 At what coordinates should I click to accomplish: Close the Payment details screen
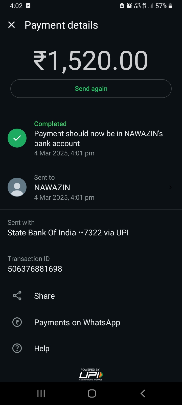(12, 25)
